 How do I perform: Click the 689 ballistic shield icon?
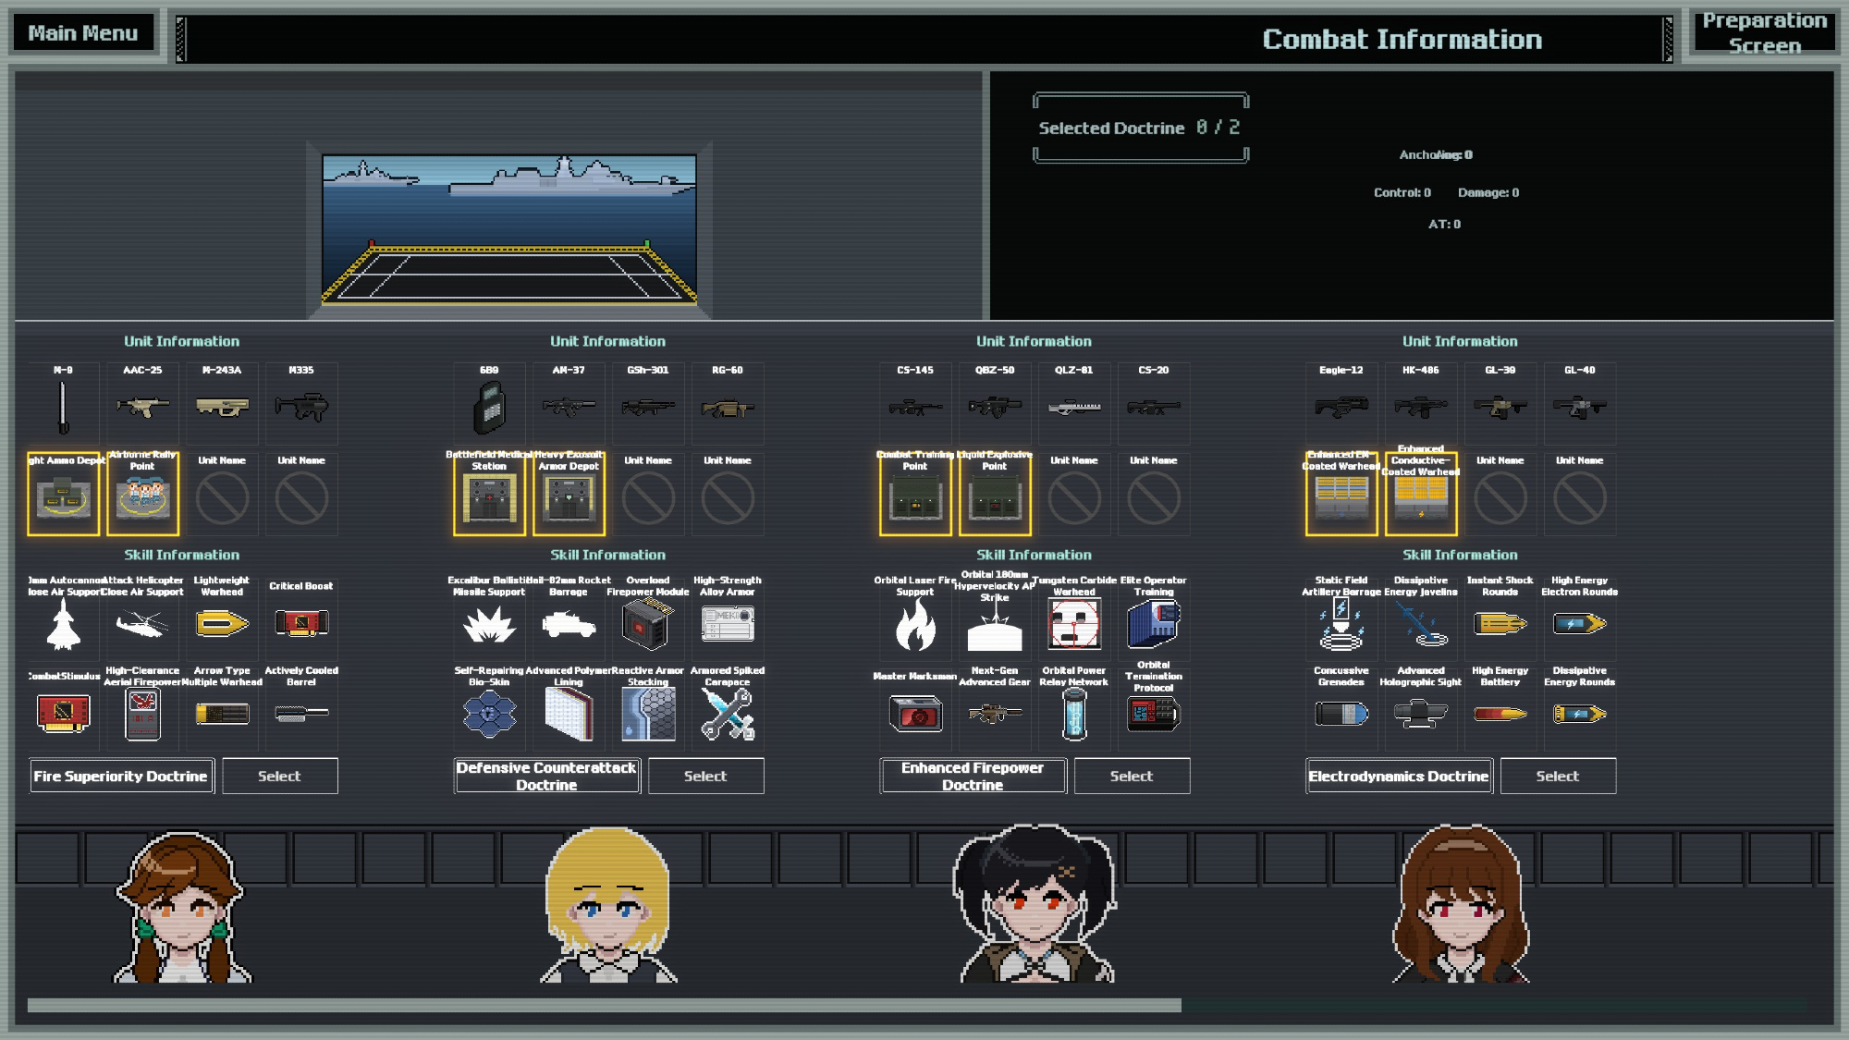[x=489, y=407]
